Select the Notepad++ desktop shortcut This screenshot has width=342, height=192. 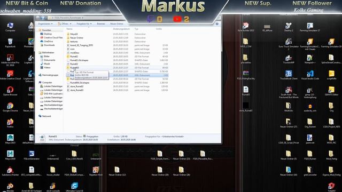point(310,59)
